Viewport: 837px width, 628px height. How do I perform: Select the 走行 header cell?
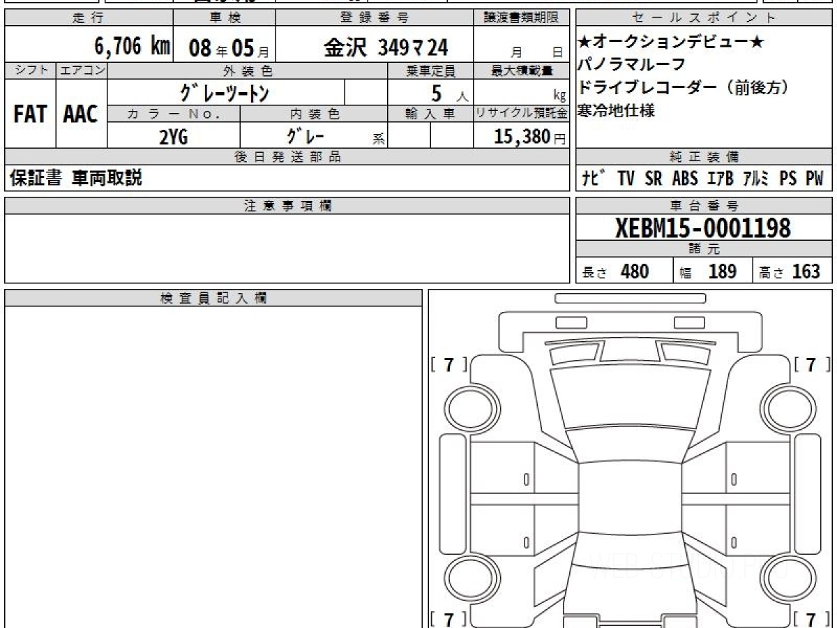pos(88,18)
